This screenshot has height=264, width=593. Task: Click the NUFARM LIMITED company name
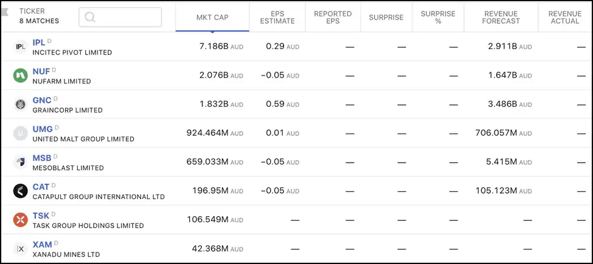coord(61,81)
